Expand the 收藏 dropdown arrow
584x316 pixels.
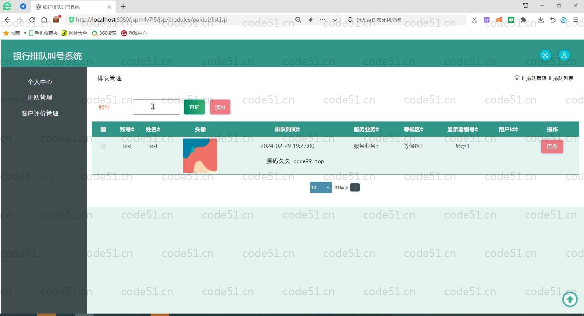pos(25,33)
